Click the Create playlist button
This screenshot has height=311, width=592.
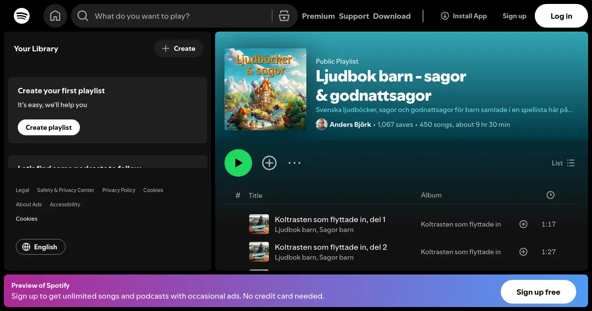tap(49, 127)
